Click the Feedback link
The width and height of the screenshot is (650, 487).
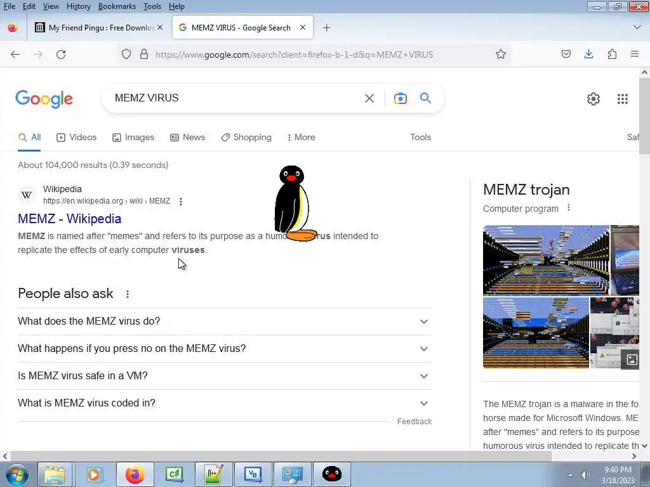[415, 422]
